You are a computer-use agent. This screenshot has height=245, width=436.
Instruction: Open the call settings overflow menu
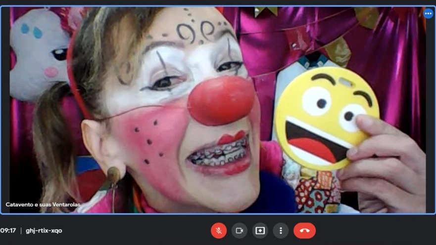[281, 231]
